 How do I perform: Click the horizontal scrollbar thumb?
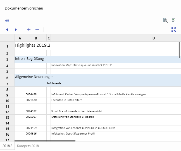[x=45, y=141]
